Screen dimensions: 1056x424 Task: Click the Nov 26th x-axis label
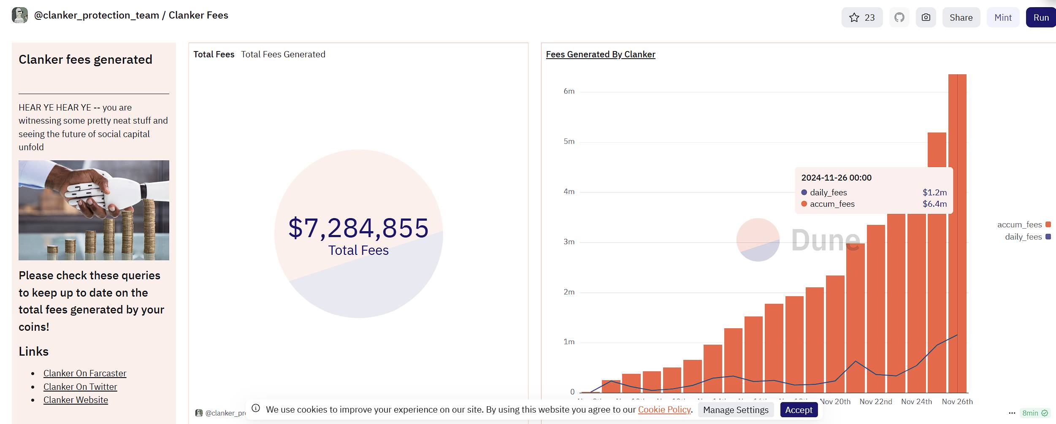pos(957,402)
